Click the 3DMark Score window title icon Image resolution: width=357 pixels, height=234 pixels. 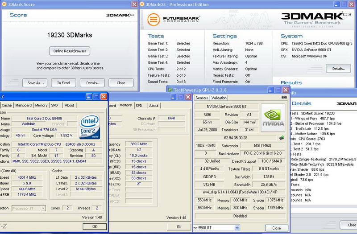(x=4, y=4)
